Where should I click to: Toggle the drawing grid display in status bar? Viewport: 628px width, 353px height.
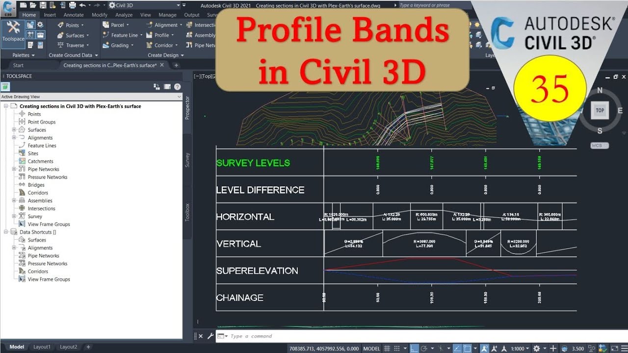387,348
